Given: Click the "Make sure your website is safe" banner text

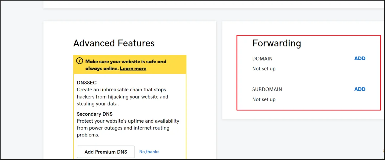Looking at the screenshot, I should [x=126, y=61].
